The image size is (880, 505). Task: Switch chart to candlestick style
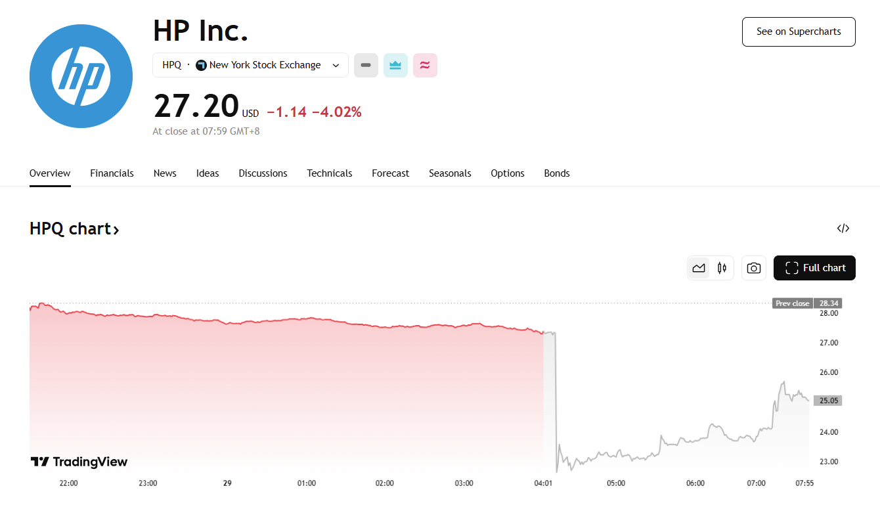(722, 268)
